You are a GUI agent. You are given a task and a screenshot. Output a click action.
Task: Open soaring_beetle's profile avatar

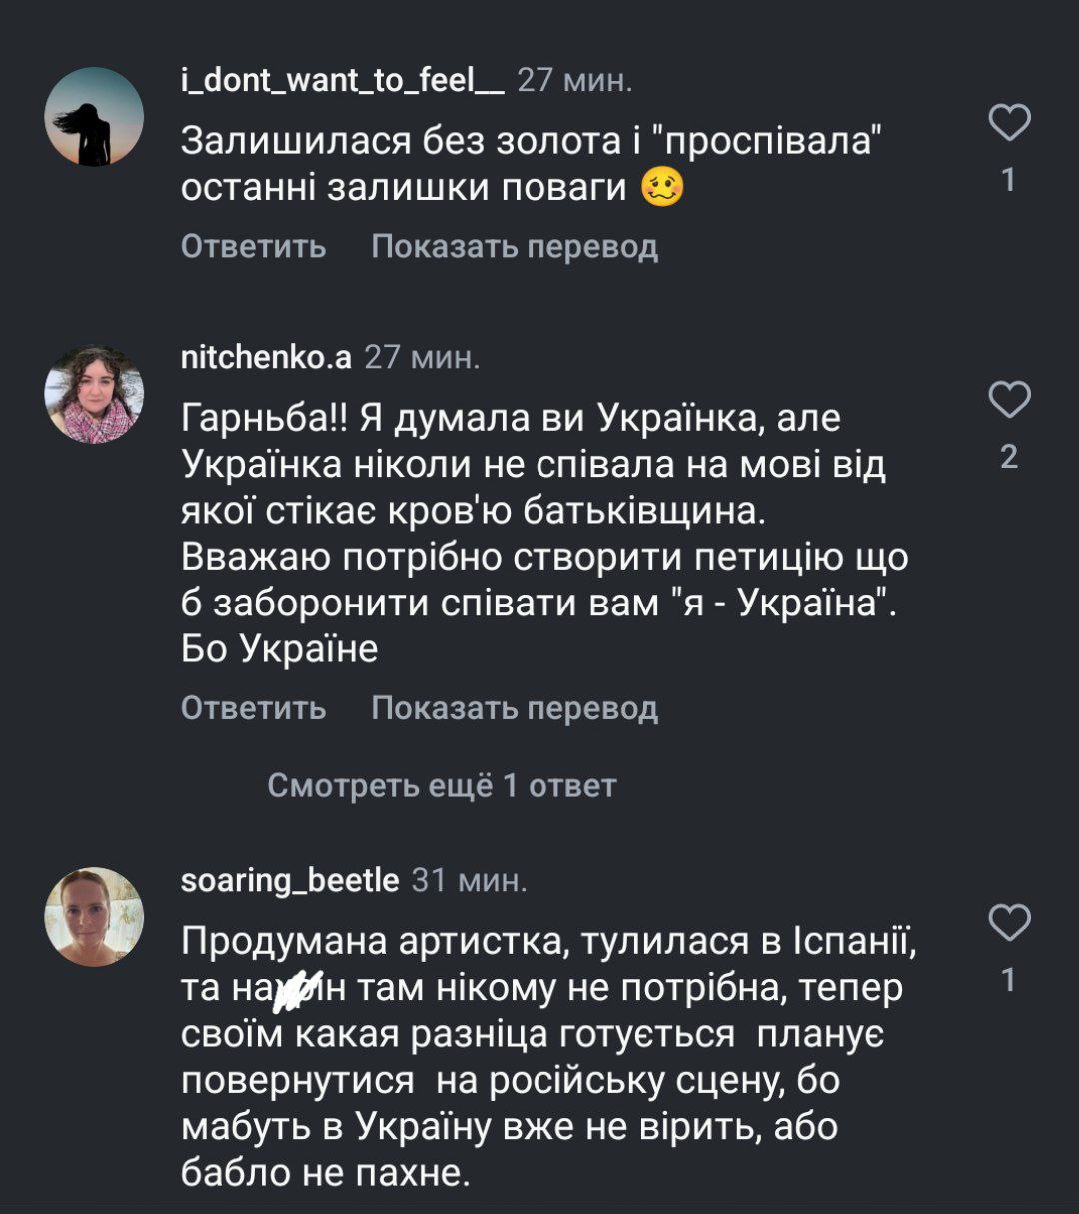pos(94,917)
